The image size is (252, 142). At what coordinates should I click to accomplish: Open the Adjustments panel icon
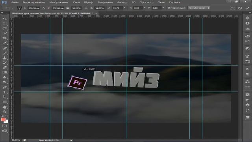click(x=247, y=49)
